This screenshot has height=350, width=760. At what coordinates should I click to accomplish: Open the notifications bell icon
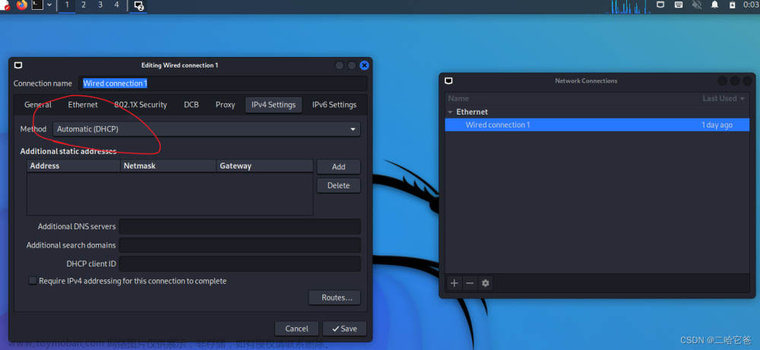pos(714,5)
